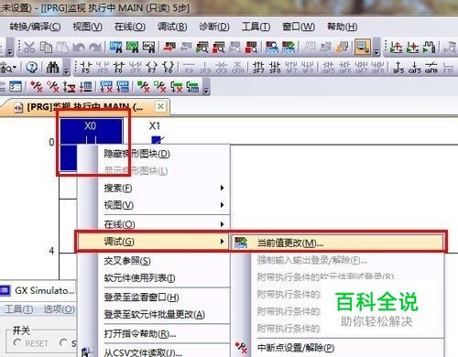458x357 pixels.
Task: Open 选项(O) menu in GX Simulator window
Action: point(59,309)
